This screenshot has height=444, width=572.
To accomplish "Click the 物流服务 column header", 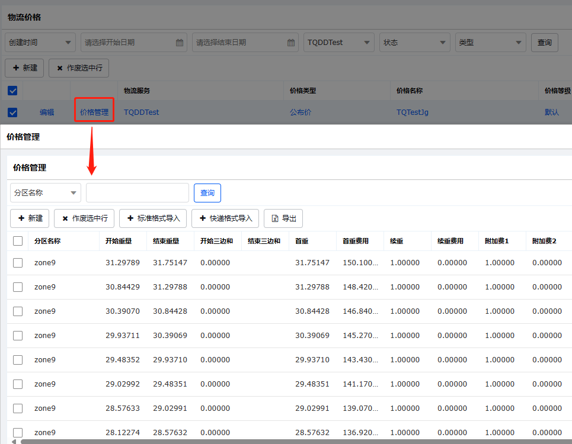I will tap(137, 91).
